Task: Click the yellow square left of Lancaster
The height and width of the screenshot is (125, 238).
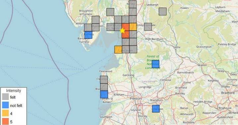Action: [118, 49]
